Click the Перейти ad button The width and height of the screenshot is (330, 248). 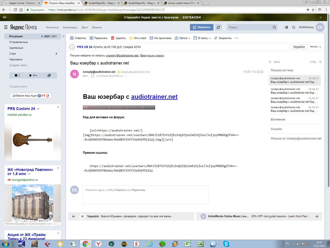[299, 47]
